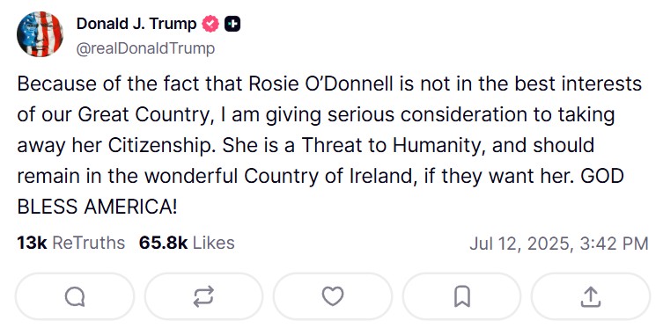This screenshot has width=663, height=335.
Task: Click the reply speech bubble icon
Action: point(75,296)
